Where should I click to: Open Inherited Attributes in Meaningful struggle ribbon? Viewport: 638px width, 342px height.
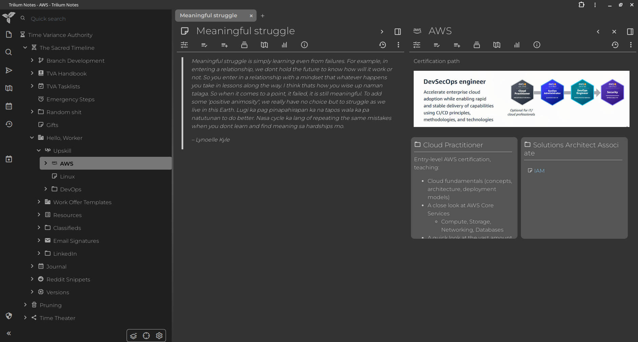[x=224, y=45]
